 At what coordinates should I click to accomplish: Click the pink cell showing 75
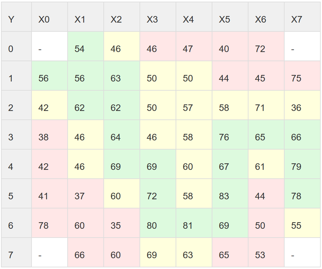[x=302, y=76]
